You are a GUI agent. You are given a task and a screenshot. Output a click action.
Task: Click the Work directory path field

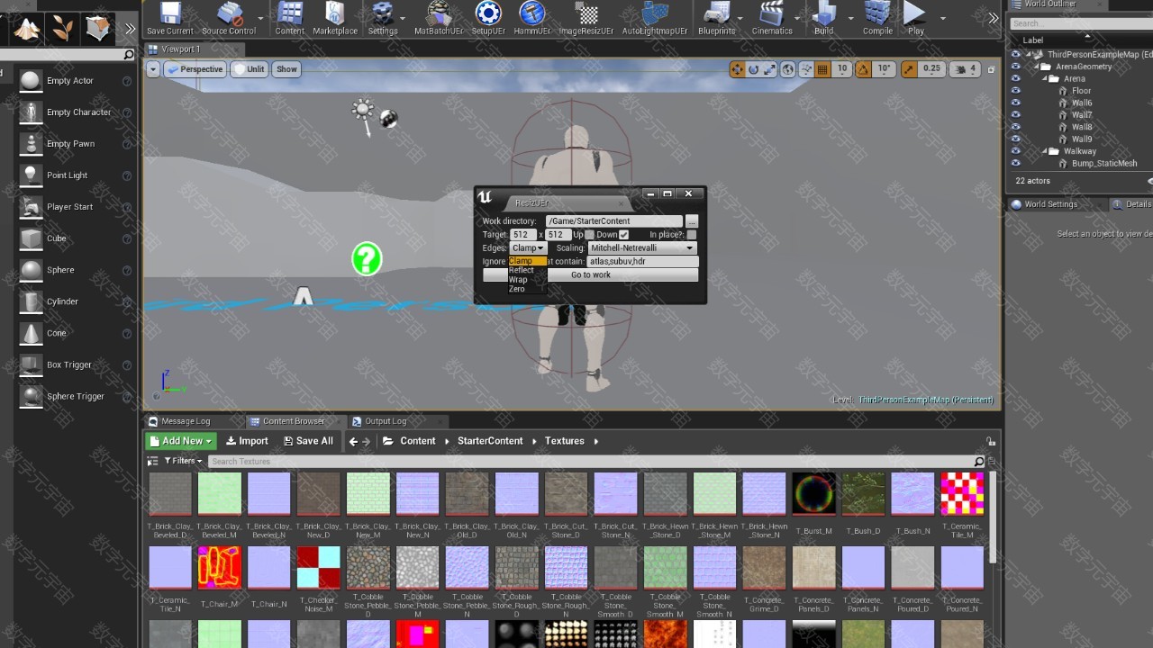coord(613,221)
